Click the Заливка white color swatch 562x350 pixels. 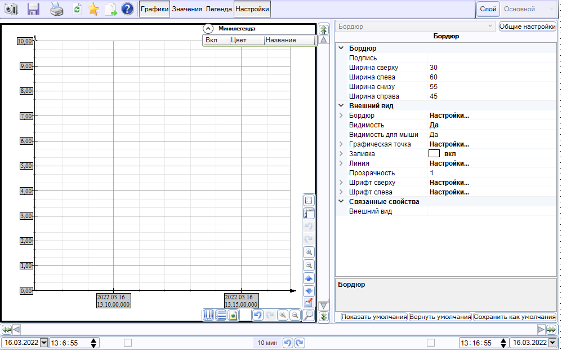[434, 153]
